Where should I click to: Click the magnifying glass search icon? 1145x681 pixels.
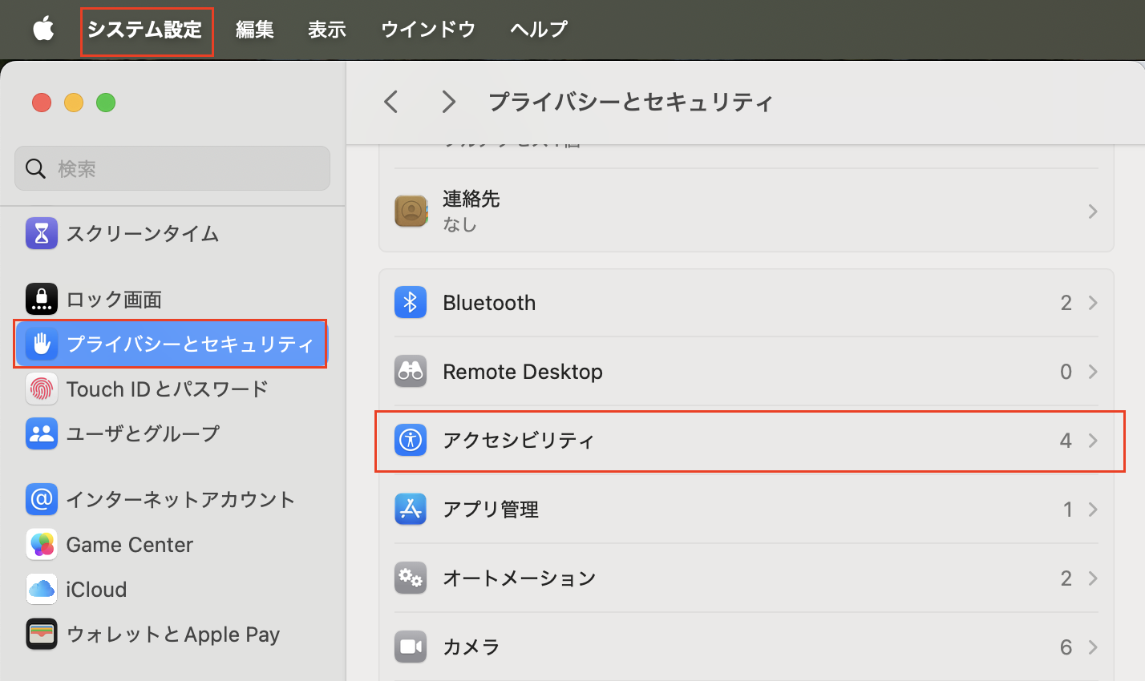36,168
